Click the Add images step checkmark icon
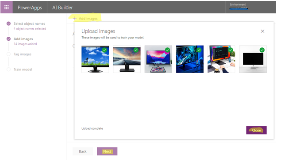This screenshot has width=288, height=166. 8,39
